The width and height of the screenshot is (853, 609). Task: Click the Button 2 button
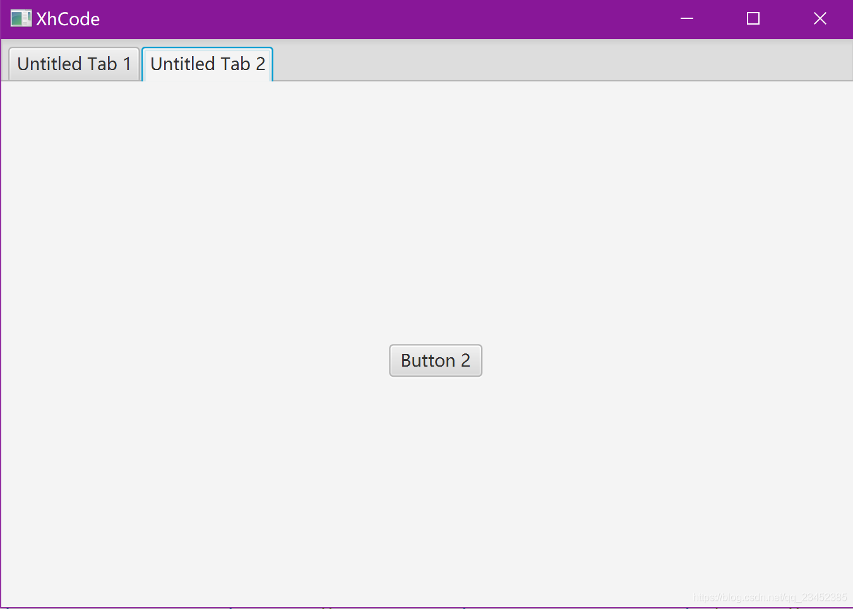coord(436,360)
